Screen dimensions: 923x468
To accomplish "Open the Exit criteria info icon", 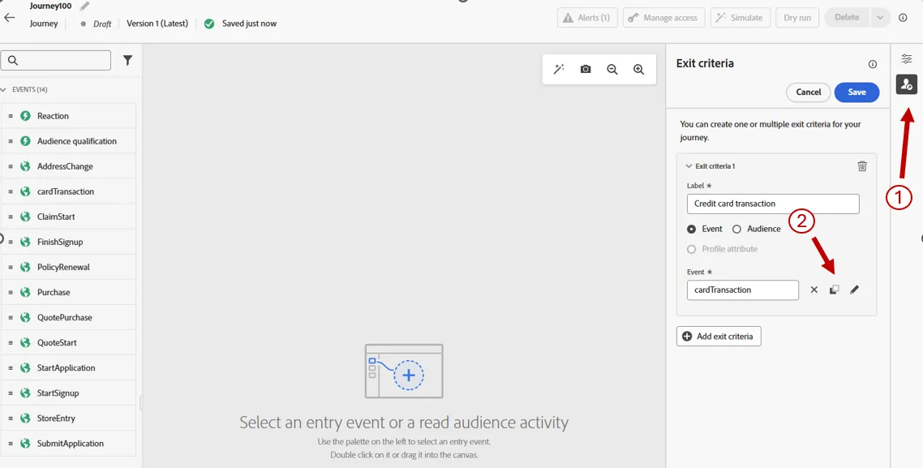I will [x=873, y=64].
